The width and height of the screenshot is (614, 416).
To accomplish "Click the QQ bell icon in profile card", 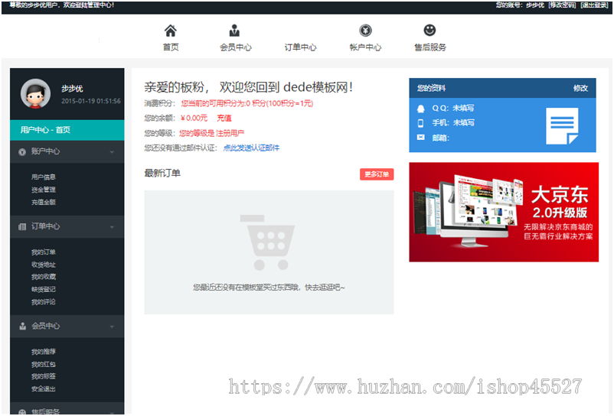I will (x=421, y=109).
